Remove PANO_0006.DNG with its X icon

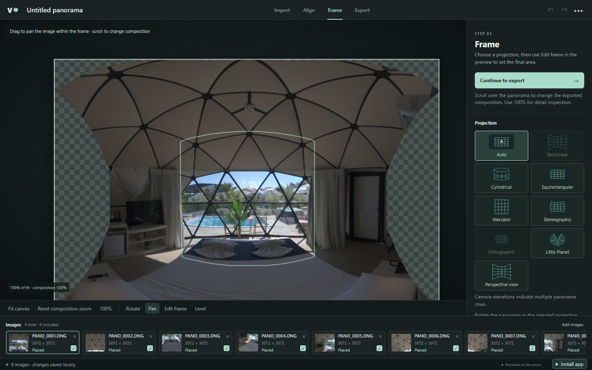tap(457, 336)
